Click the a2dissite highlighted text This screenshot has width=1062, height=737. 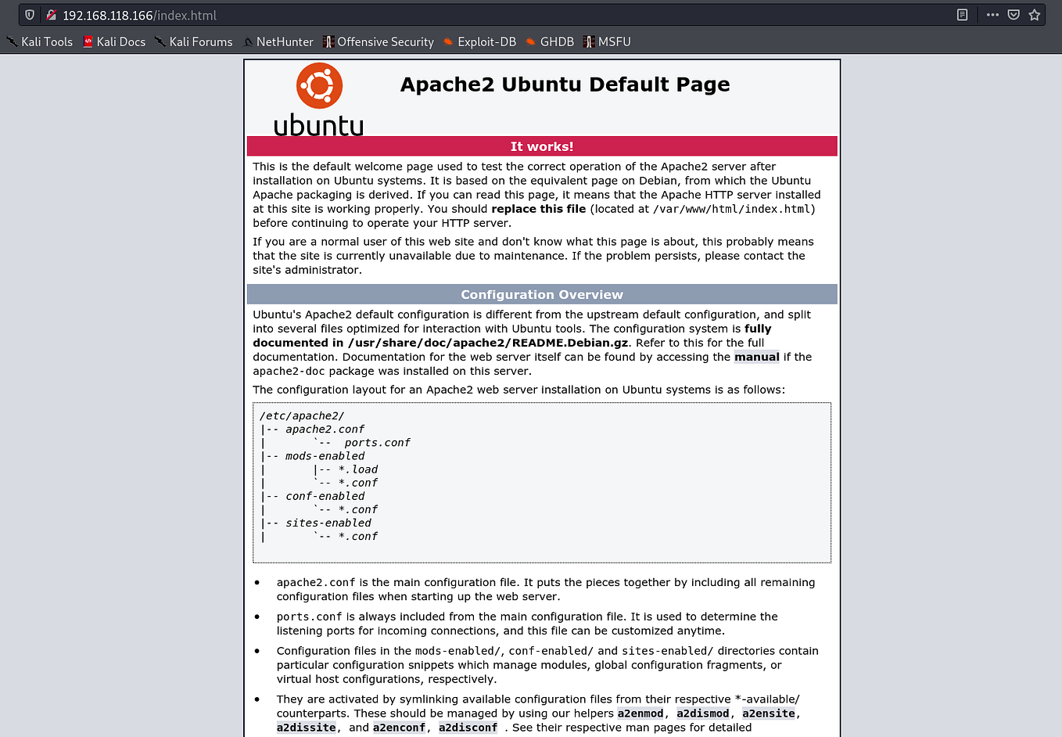click(306, 727)
